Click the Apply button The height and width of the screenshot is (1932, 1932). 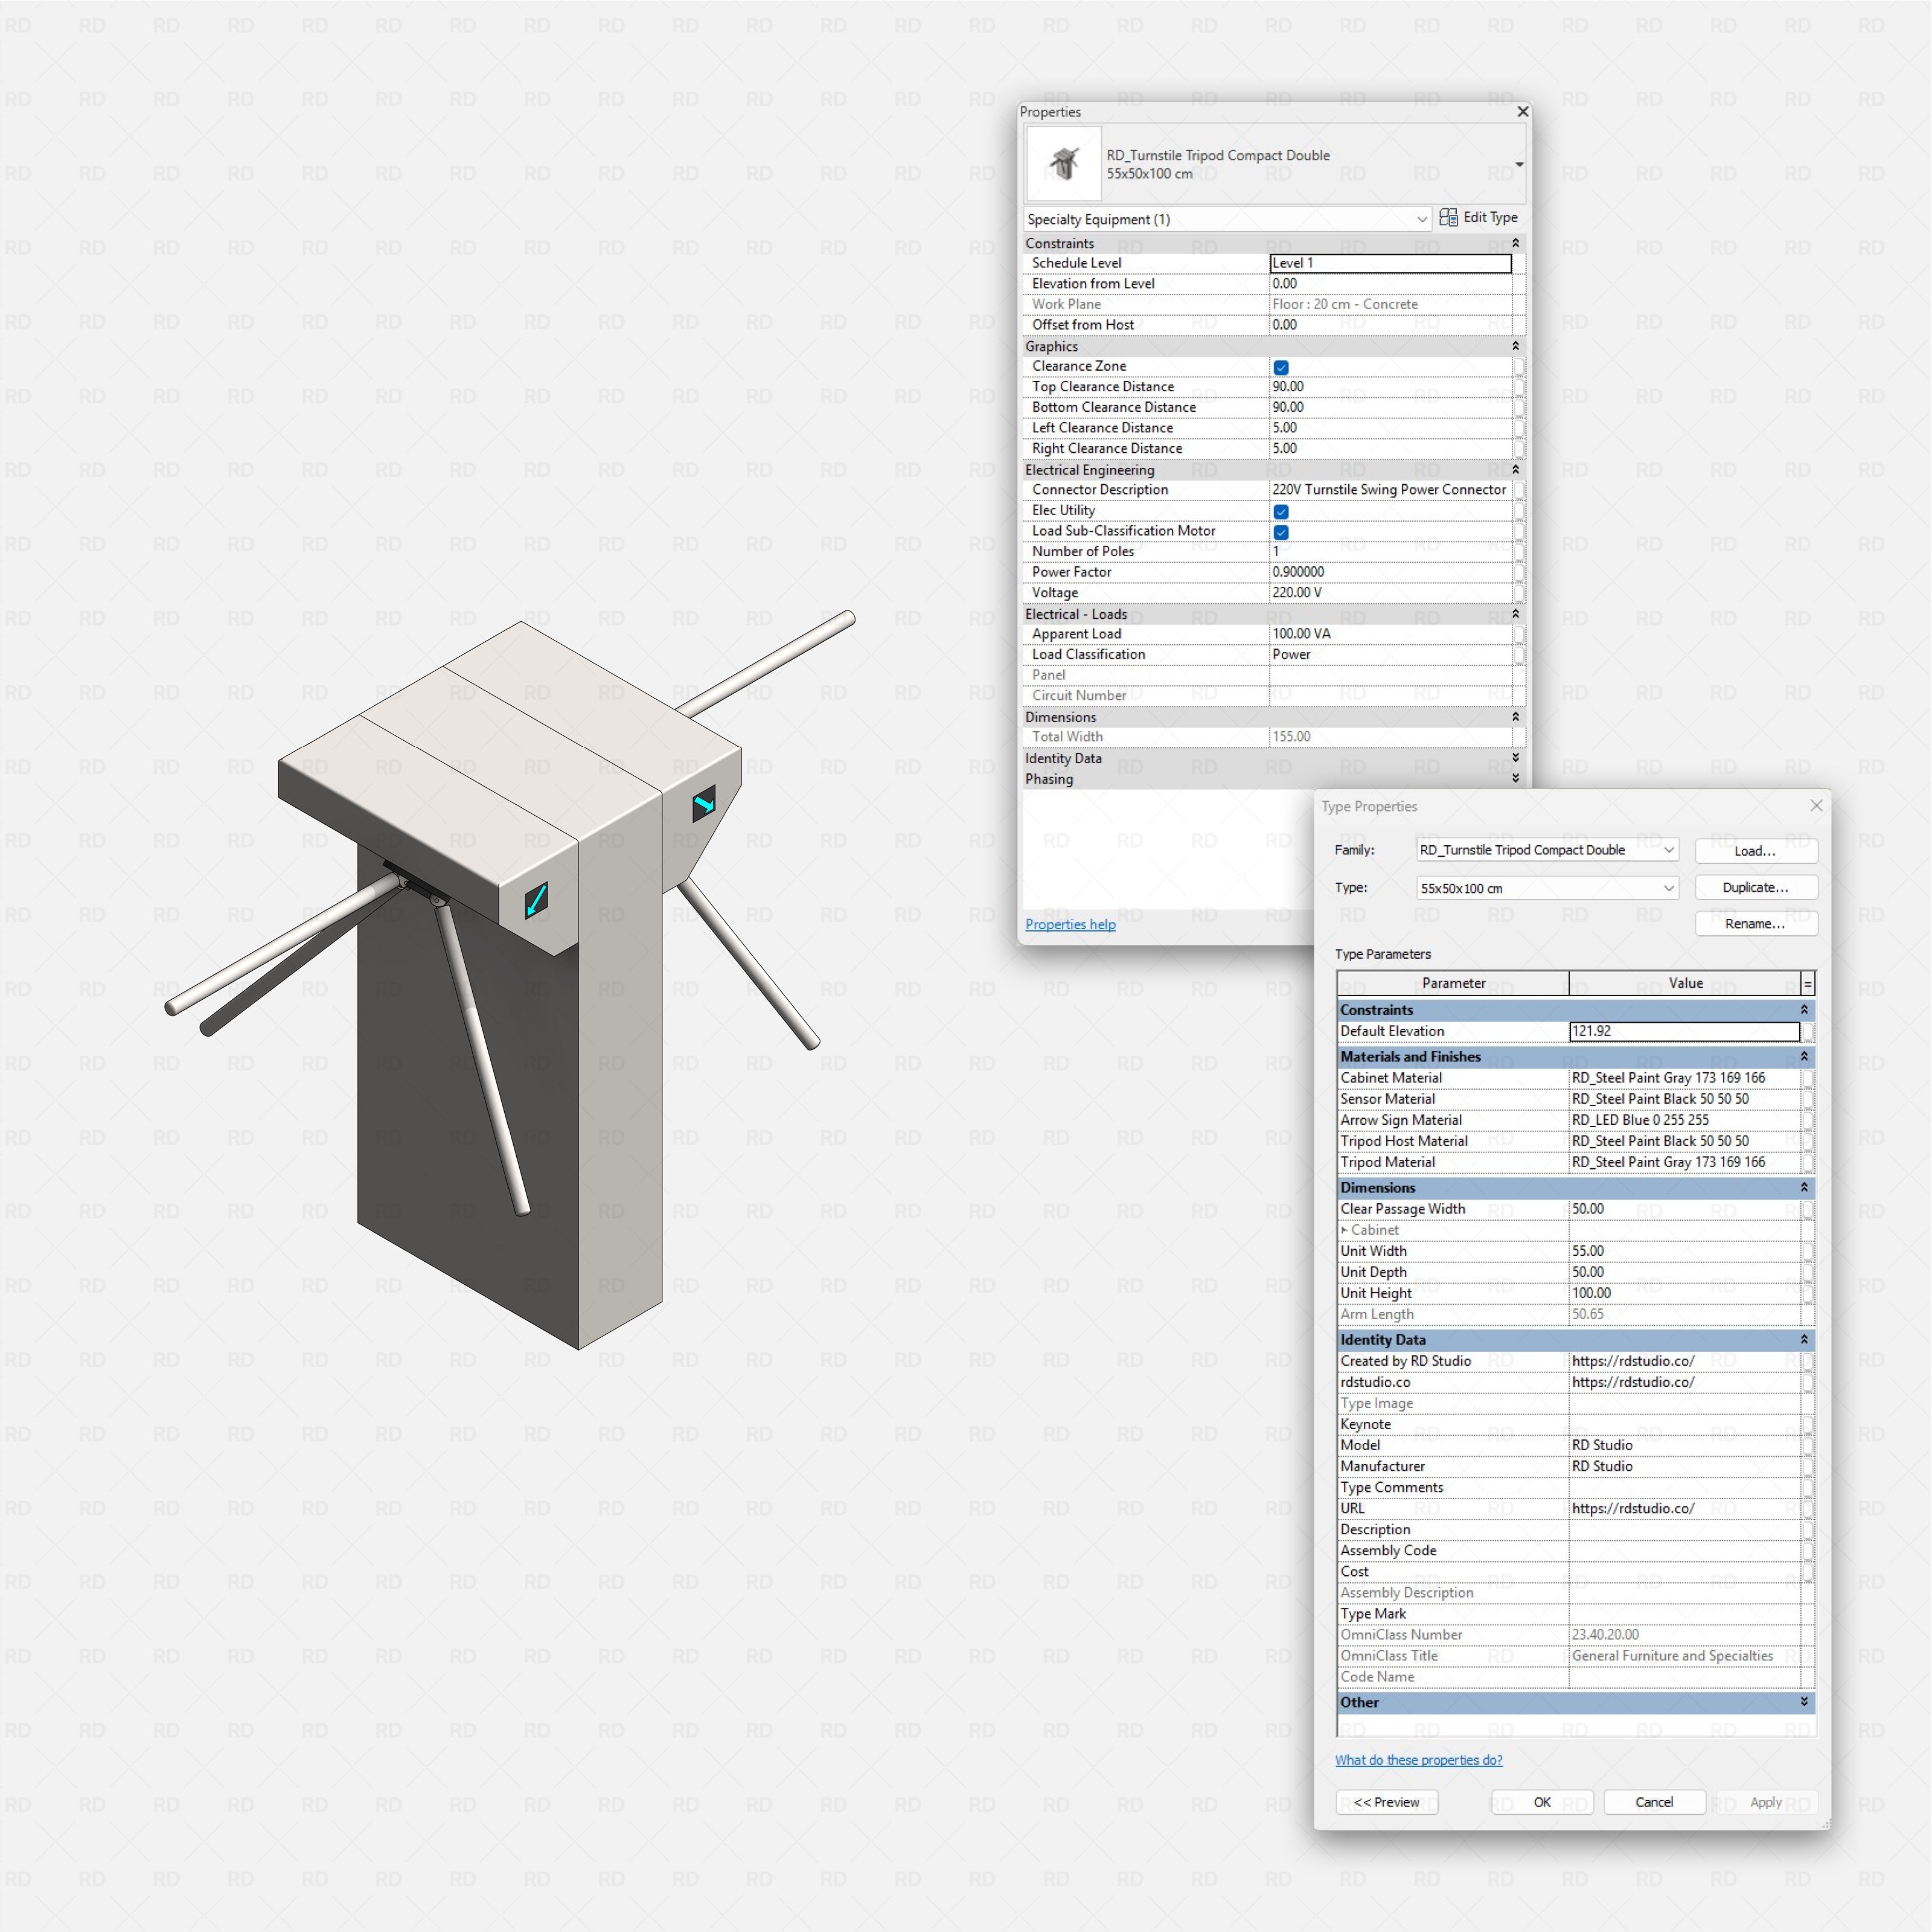[1766, 1802]
